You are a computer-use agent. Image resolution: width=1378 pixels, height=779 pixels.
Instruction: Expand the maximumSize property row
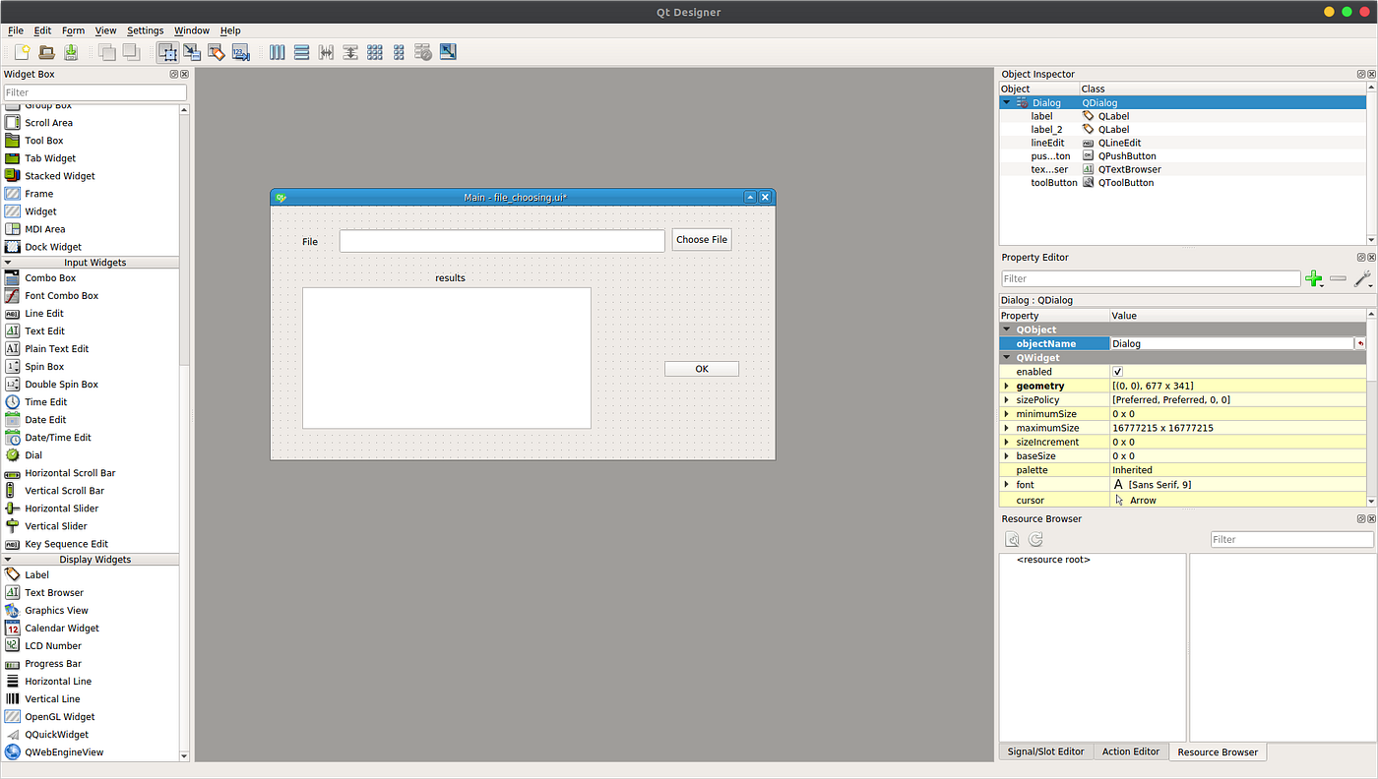pos(1006,429)
